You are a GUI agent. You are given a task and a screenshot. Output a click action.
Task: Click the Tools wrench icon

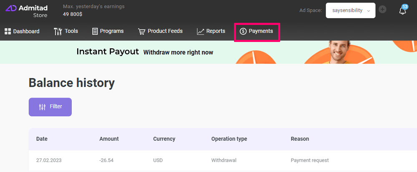[x=58, y=31]
